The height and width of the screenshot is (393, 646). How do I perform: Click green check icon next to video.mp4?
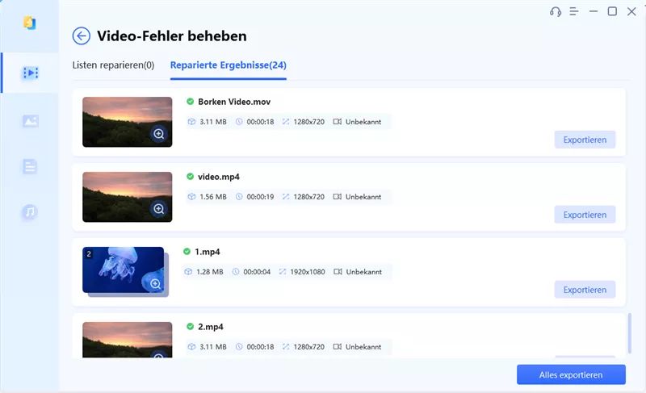point(190,176)
